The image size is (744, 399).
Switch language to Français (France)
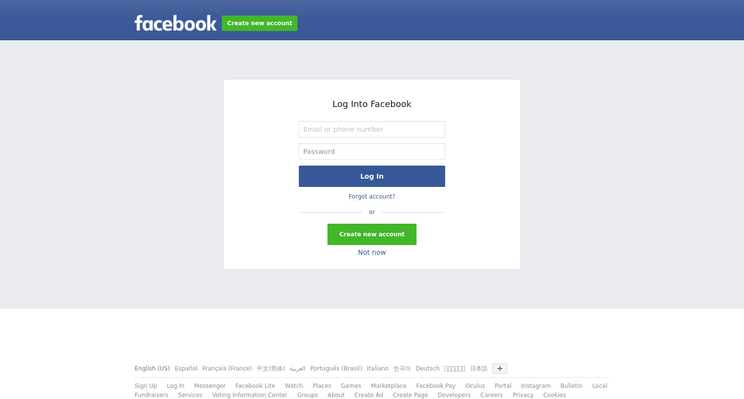tap(227, 368)
